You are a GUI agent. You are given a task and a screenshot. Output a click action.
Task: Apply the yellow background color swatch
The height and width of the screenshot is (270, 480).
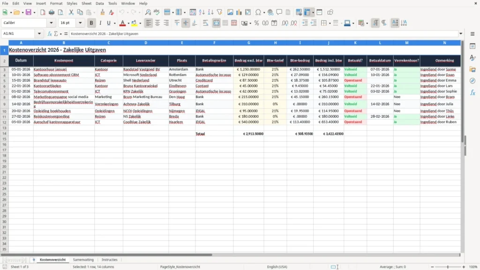click(134, 23)
